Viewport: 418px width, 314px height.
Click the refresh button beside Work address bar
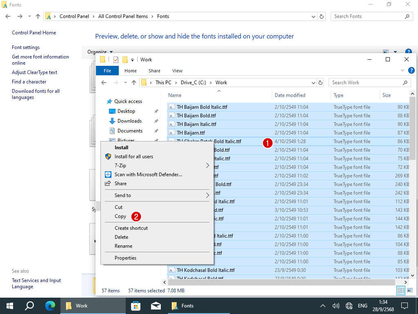tap(320, 83)
